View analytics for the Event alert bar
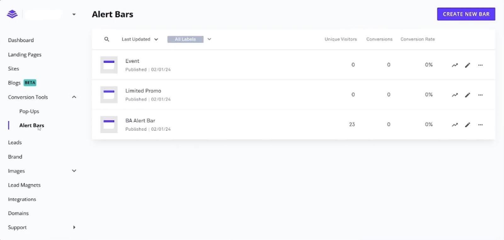Image resolution: width=504 pixels, height=240 pixels. coord(455,65)
